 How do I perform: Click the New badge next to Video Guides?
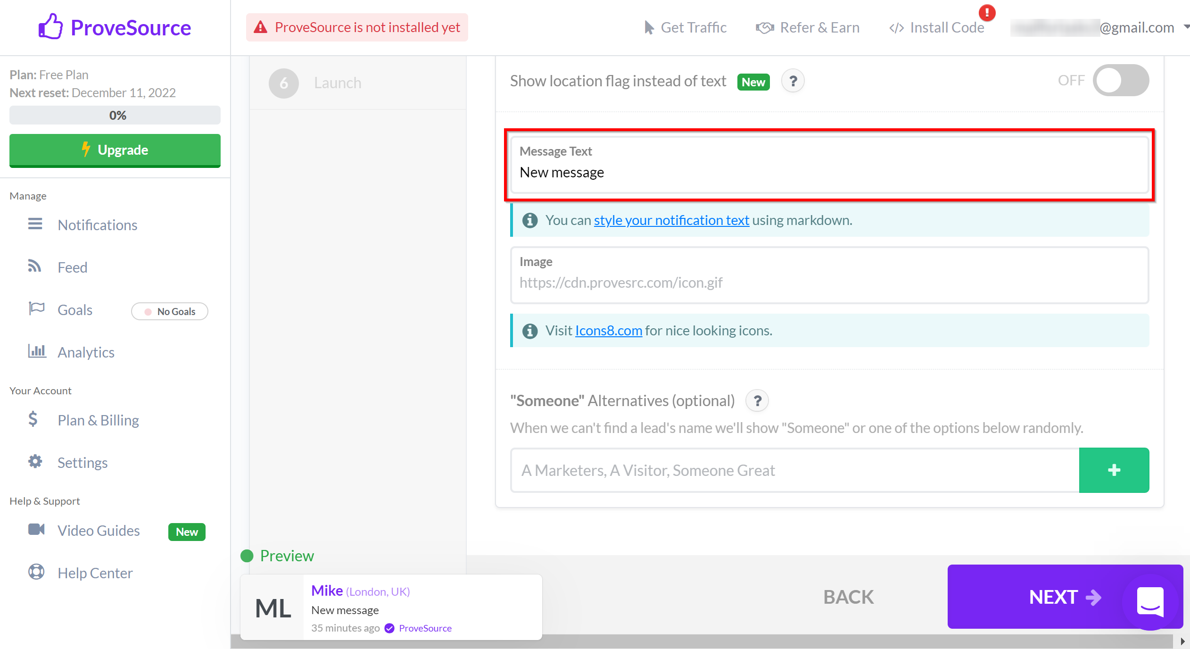187,532
